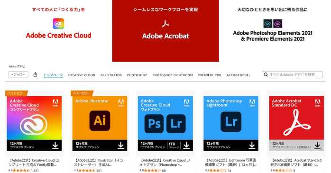This screenshot has height=173, width=331.
Task: Click download arrow on Creative Cloud photo plan card
Action: pyautogui.click(x=186, y=145)
